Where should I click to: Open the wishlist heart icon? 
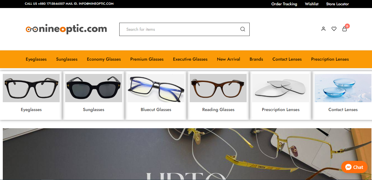tap(334, 29)
